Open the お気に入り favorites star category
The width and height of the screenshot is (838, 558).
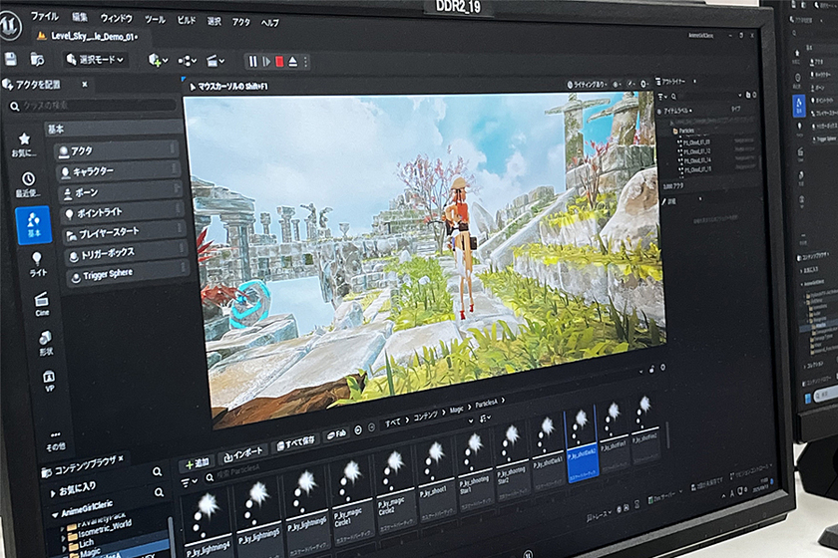coord(24,143)
